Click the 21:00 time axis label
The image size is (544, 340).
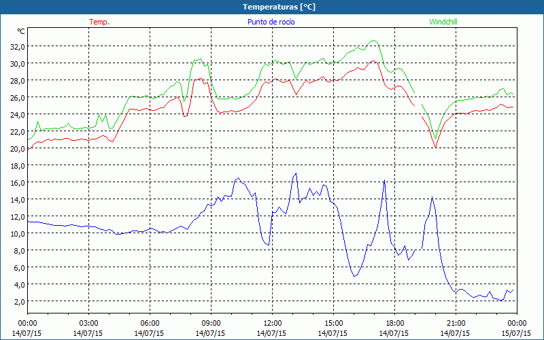point(456,324)
